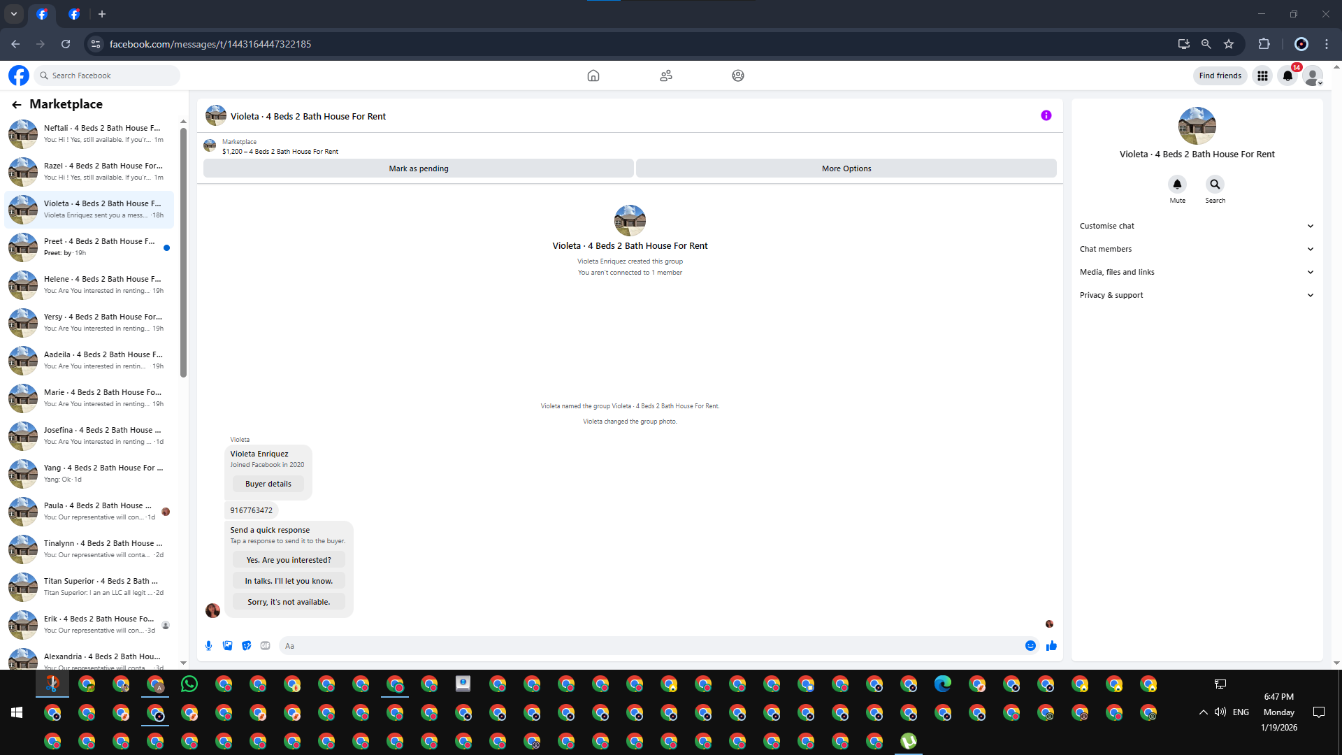1342x755 pixels.
Task: Expand Privacy & support section
Action: coord(1196,295)
